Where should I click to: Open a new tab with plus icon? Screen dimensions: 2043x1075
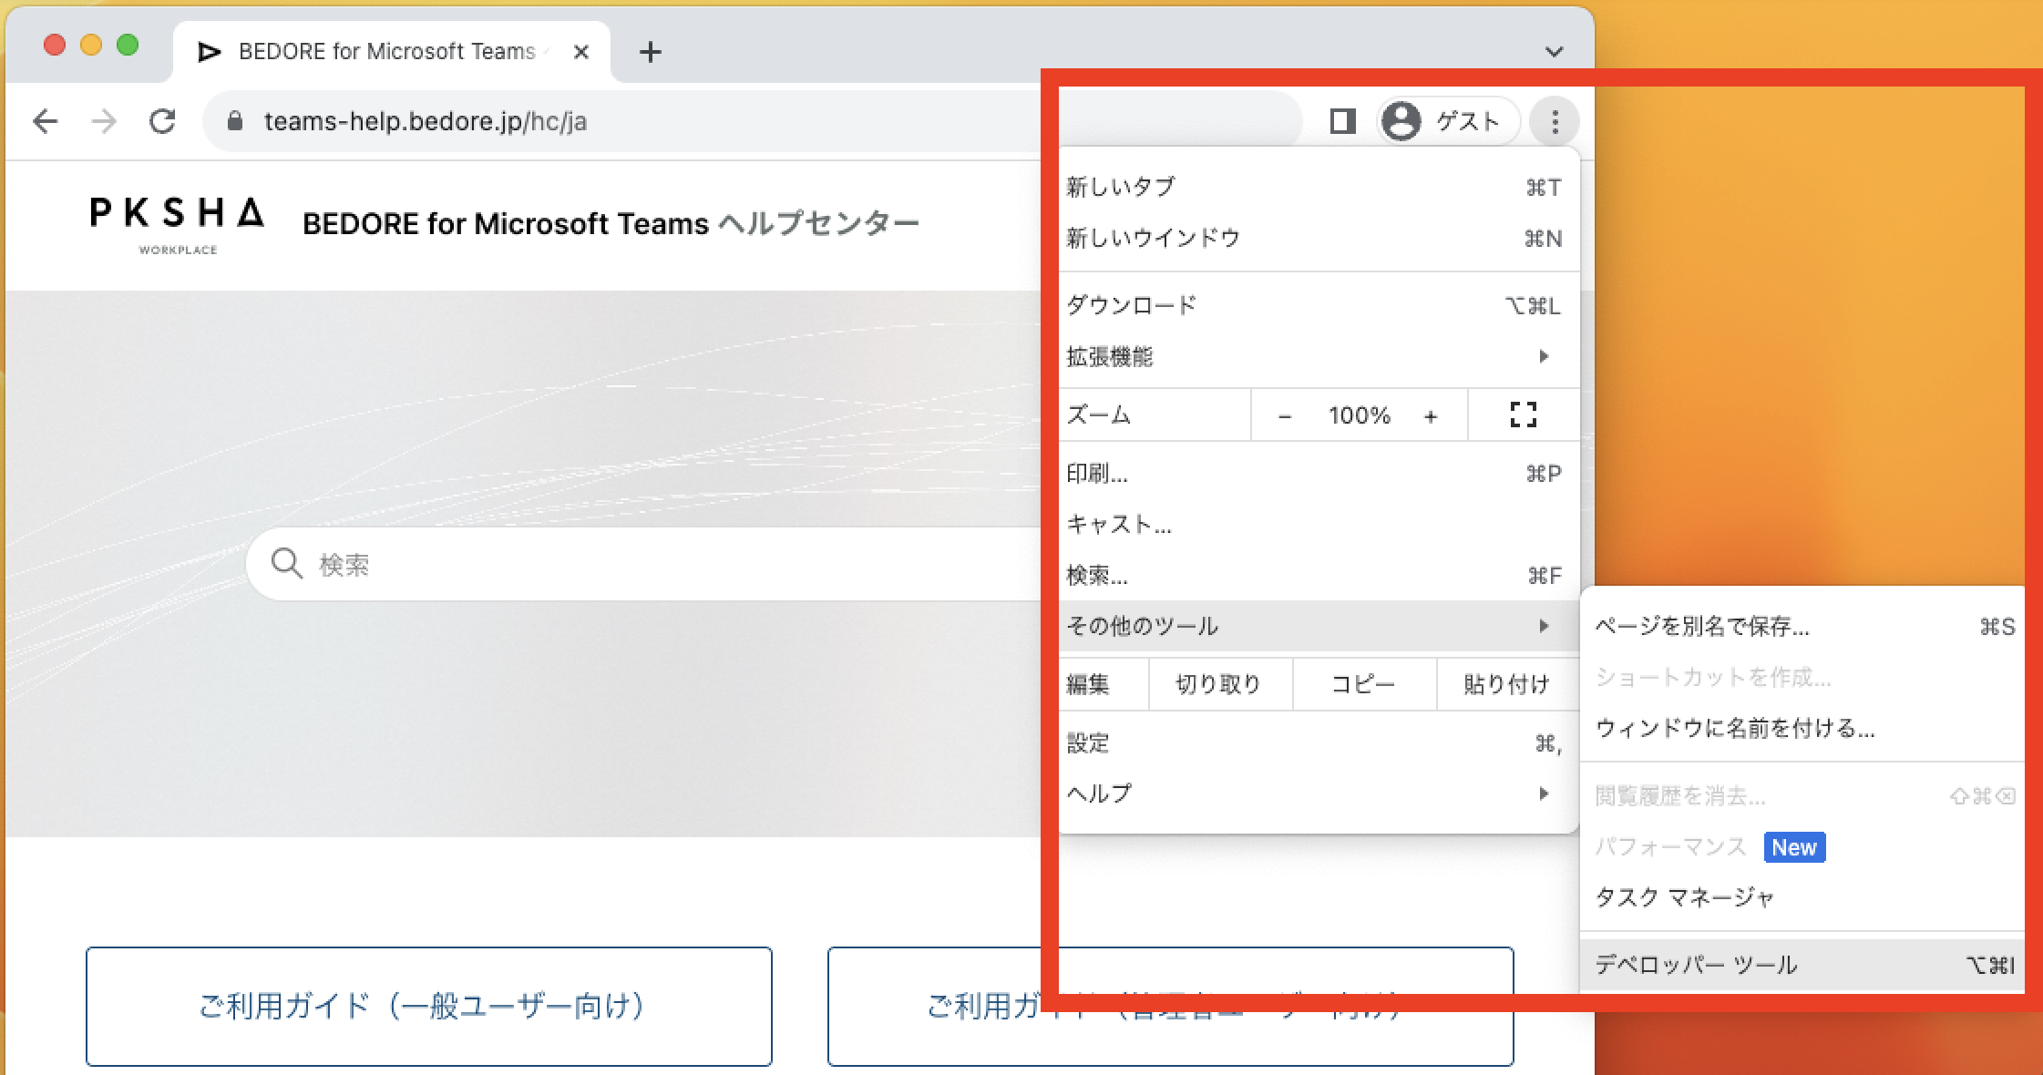650,52
